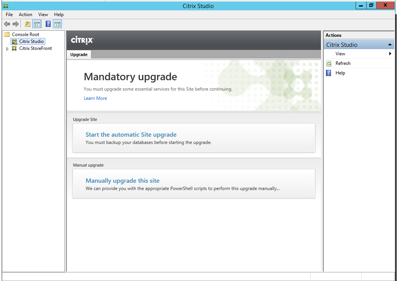Screen dimensions: 397x281
Task: Expand the Citrix StoreFront tree node
Action: (x=7, y=49)
